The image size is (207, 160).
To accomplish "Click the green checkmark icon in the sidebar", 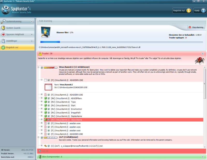I will (3, 47).
